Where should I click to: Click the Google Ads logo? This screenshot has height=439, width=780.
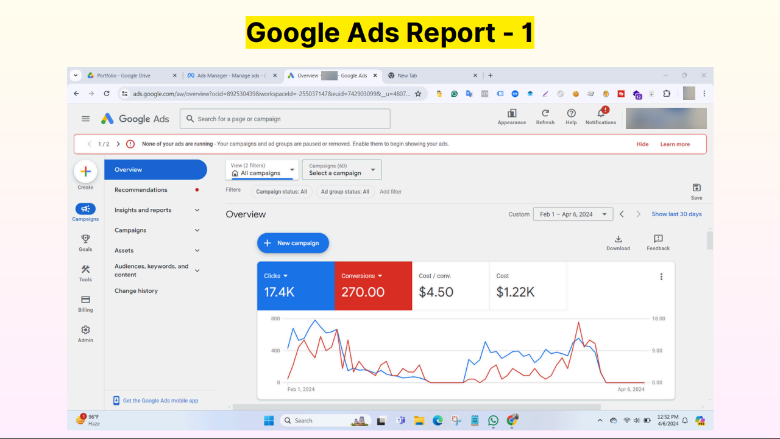tap(135, 119)
